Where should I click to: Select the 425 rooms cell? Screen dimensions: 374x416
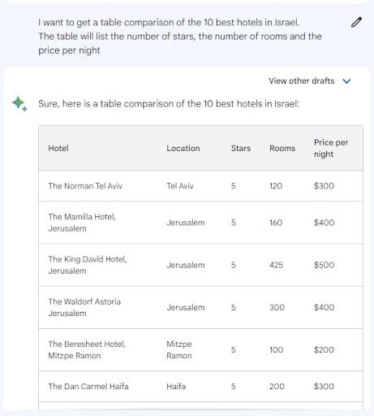tap(276, 265)
